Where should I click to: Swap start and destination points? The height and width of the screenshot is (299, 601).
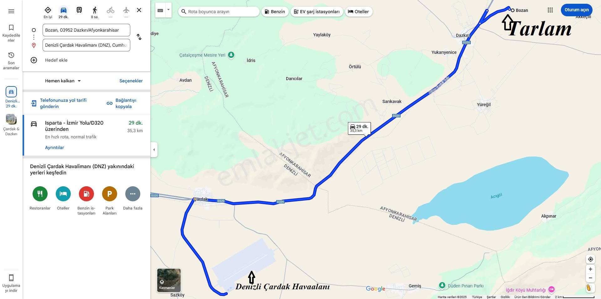pyautogui.click(x=139, y=37)
